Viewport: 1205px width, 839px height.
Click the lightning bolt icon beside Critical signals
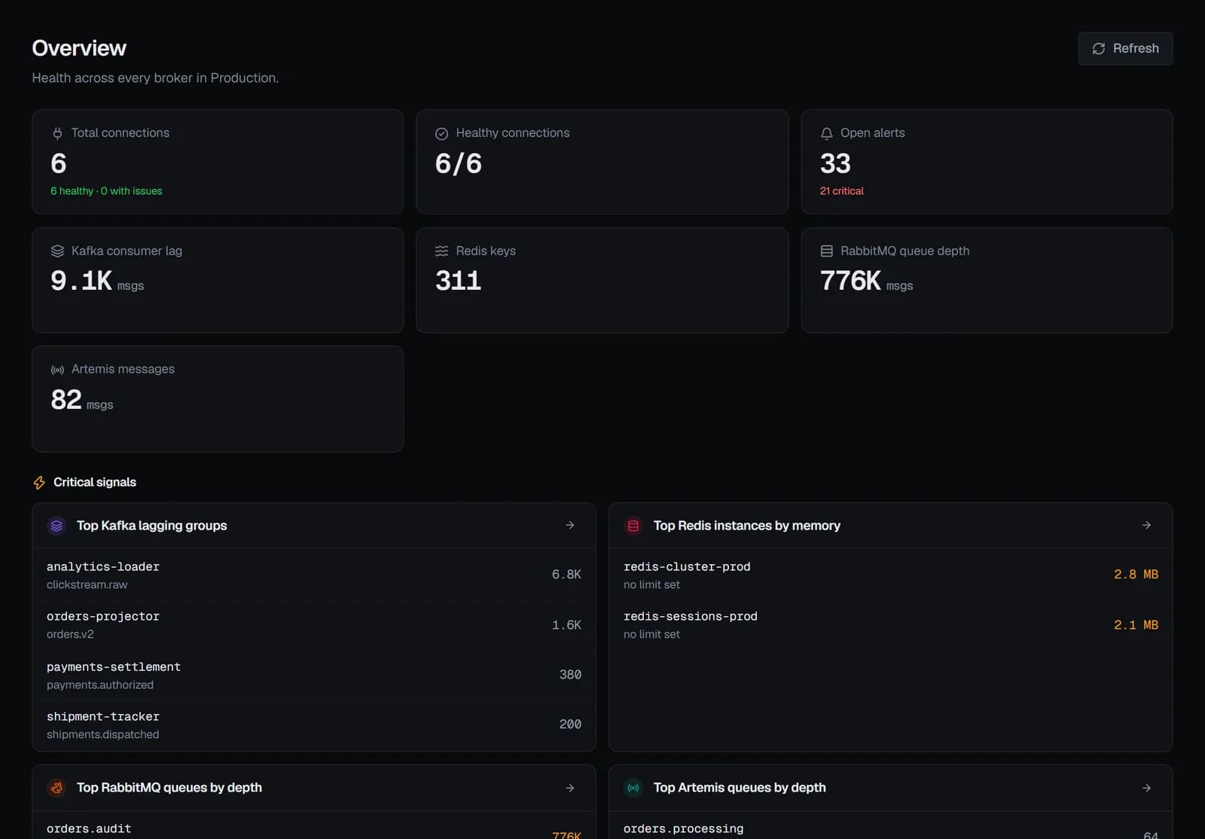[x=39, y=483]
